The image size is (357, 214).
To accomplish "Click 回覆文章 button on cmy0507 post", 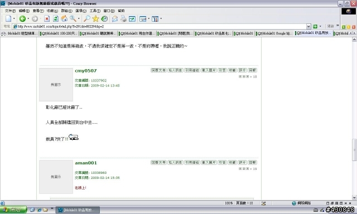I will (x=158, y=70).
